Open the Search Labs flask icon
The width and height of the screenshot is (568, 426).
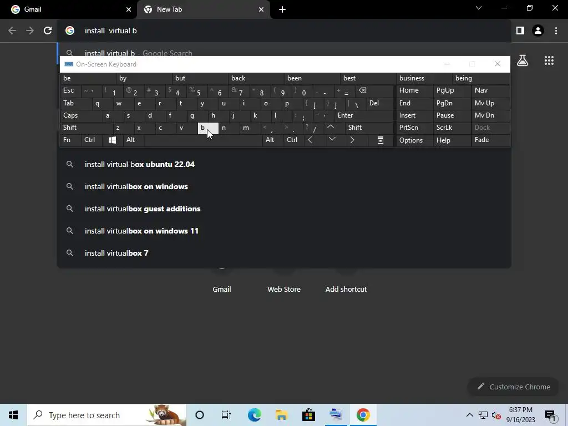pos(523,60)
